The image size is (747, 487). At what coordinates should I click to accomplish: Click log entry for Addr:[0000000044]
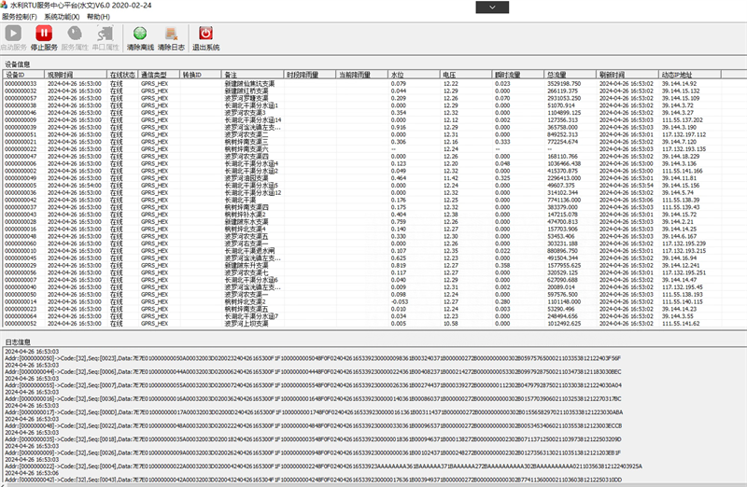[x=313, y=372]
